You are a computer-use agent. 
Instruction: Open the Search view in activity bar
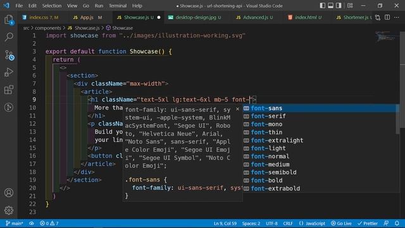point(9,37)
